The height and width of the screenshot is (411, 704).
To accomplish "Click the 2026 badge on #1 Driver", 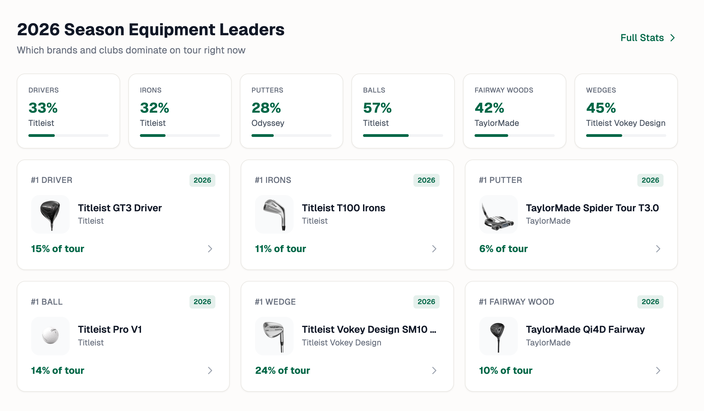I will click(202, 180).
